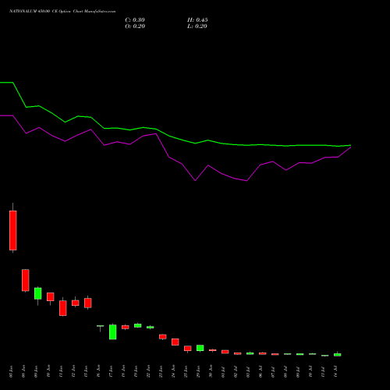The height and width of the screenshot is (390, 390).
Task: Click the 24 Jun date label
Action: click(173, 371)
